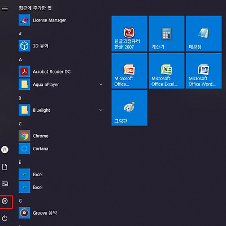This screenshot has width=226, height=226.
Task: Select the letter A group header
Action: (x=20, y=59)
